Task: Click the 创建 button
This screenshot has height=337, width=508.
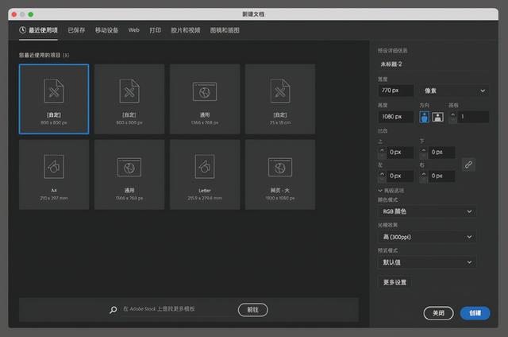Action: pos(475,313)
